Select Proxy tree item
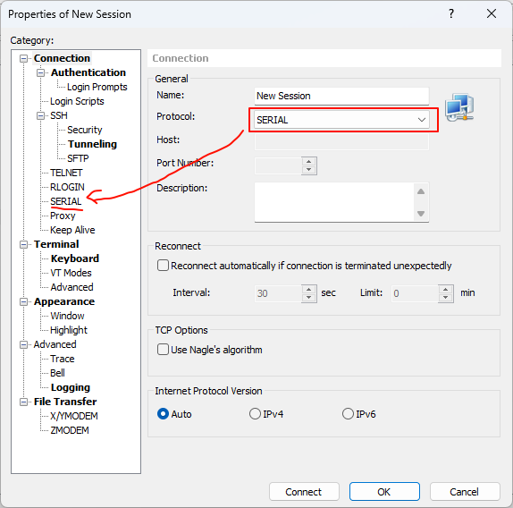Image resolution: width=513 pixels, height=508 pixels. coord(63,216)
